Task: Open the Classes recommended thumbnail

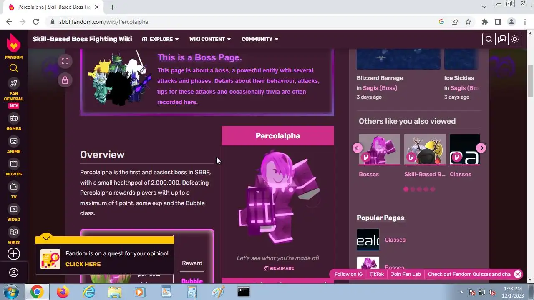Action: click(x=465, y=149)
